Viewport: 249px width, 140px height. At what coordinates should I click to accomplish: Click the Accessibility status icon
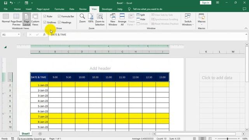point(19,138)
